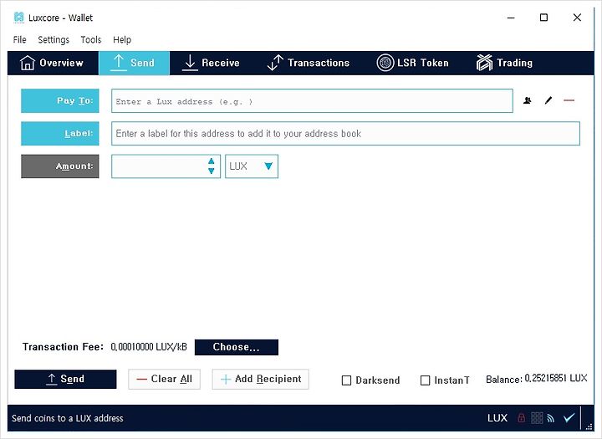Tick the InstanT checkbox
Image resolution: width=602 pixels, height=439 pixels.
point(425,380)
